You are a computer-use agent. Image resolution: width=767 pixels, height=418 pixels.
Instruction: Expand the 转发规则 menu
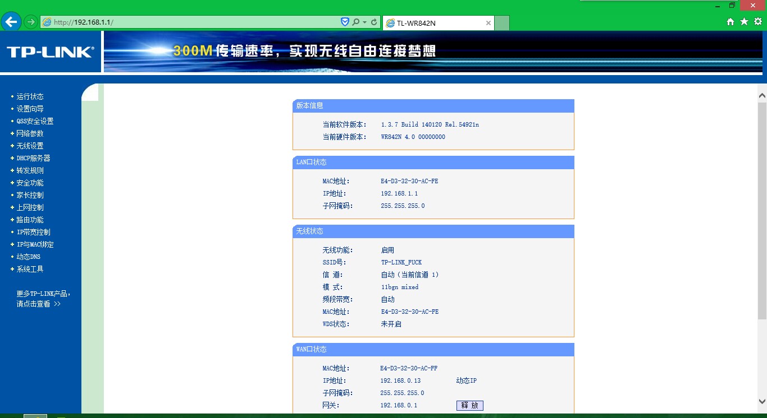tap(30, 170)
